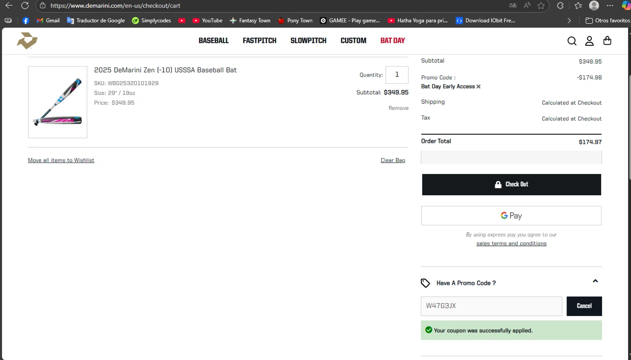Click the promo code input field

tap(491, 306)
